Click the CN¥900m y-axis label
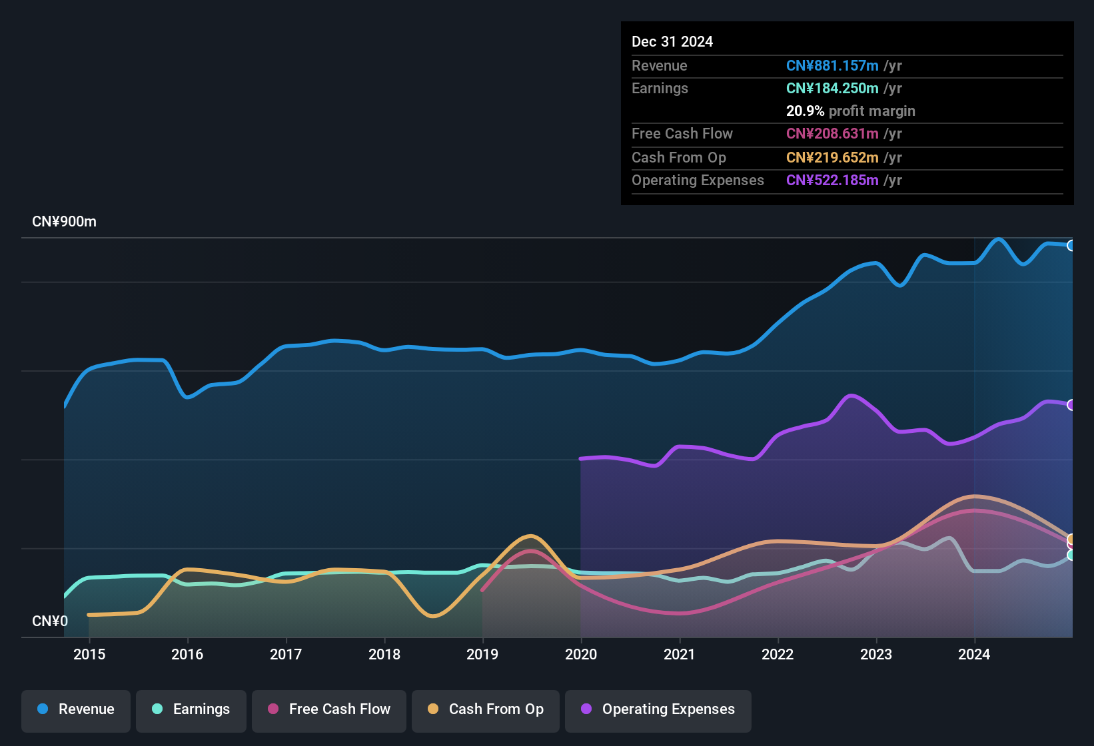 point(65,222)
